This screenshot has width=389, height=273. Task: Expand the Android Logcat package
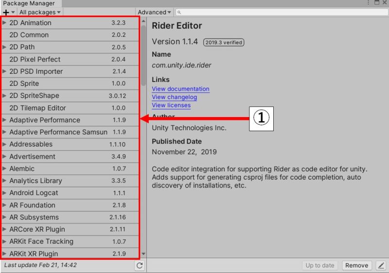tap(4, 193)
